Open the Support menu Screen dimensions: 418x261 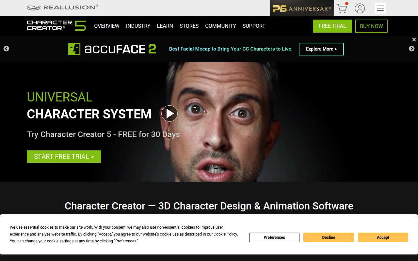click(254, 26)
